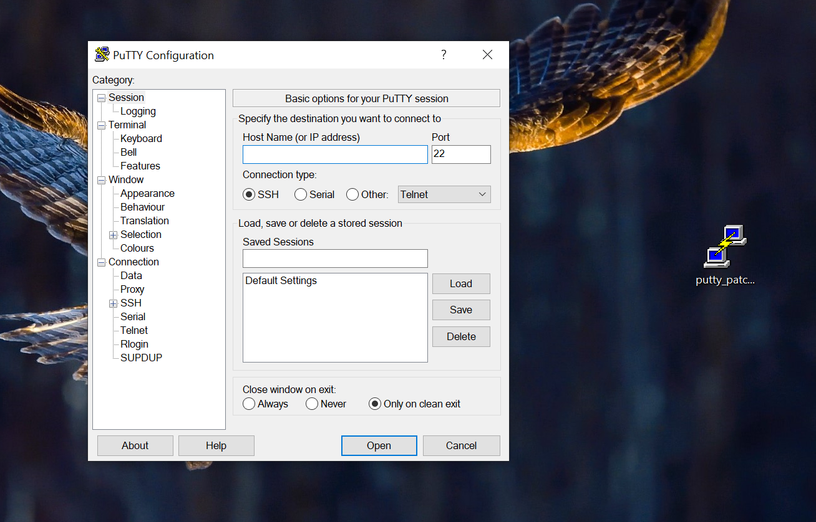
Task: Choose the Serial connection type
Action: coord(301,194)
